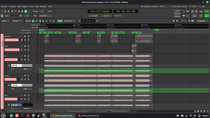Open the Slide edit mode dropdown
Screen dimensions: 210x118
pyautogui.click(x=5, y=21)
